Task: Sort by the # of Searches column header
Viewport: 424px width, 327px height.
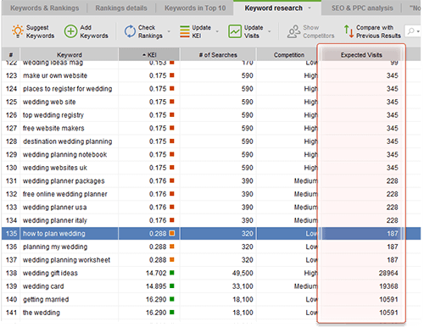Action: pyautogui.click(x=218, y=54)
